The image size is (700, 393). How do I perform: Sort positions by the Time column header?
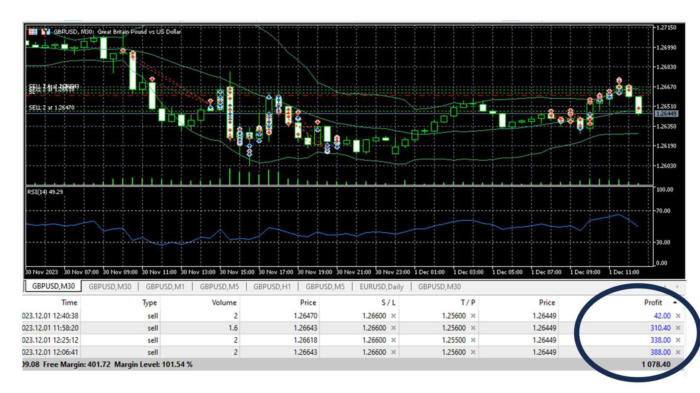[x=69, y=302]
